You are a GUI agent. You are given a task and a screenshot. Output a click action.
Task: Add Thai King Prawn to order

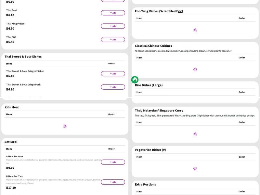113,26
